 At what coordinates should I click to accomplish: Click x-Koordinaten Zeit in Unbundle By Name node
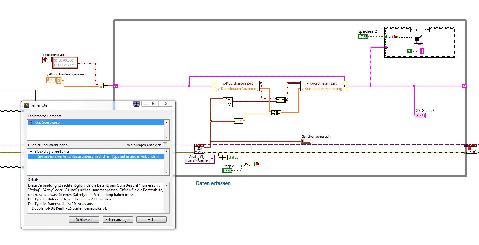click(237, 83)
